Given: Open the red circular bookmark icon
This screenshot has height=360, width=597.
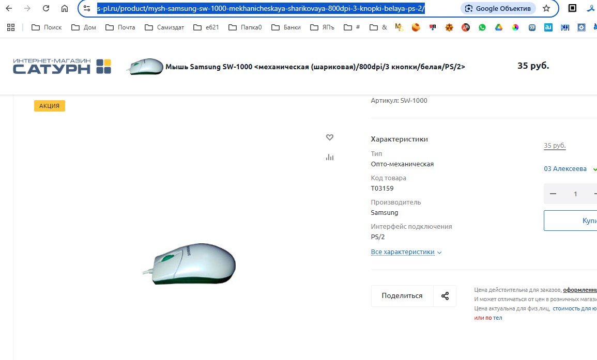Looking at the screenshot, I should point(466,27).
